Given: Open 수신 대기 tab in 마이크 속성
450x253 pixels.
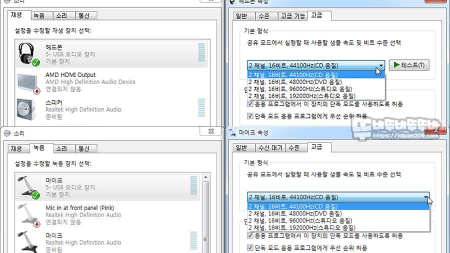Looking at the screenshot, I should (x=270, y=147).
